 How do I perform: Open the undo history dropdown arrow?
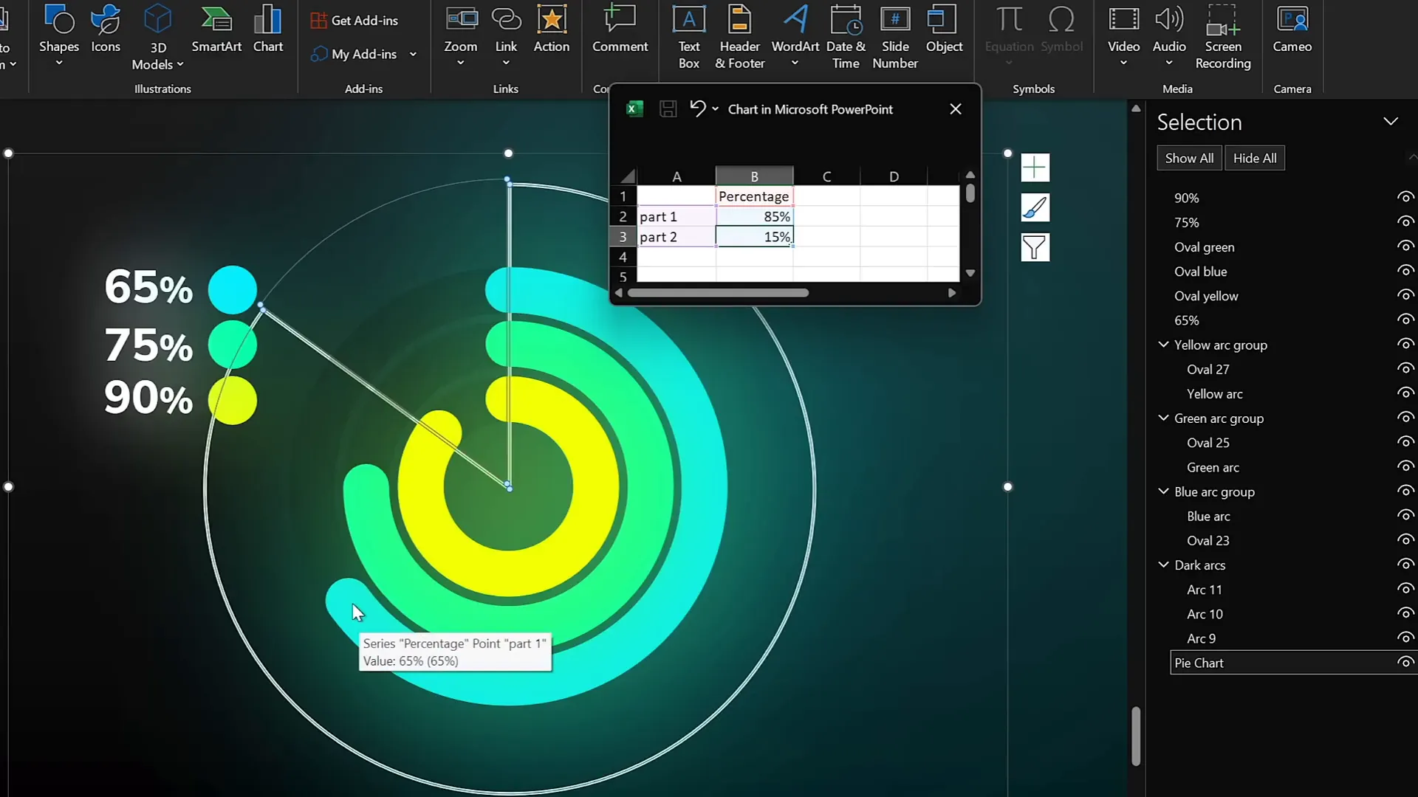tap(715, 109)
